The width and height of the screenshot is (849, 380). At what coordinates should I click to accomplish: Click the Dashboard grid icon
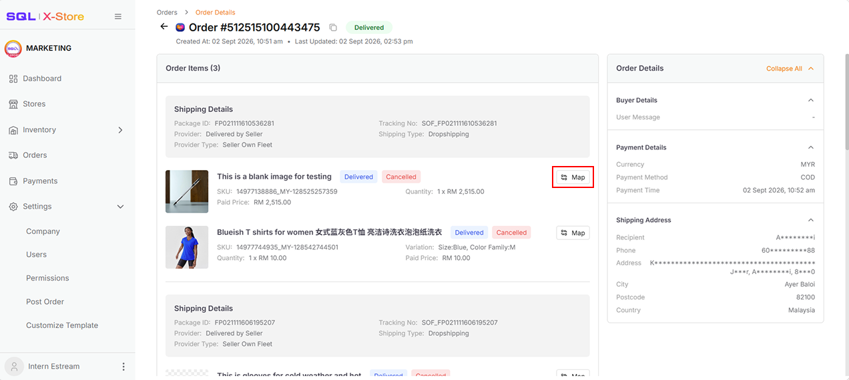(x=13, y=79)
